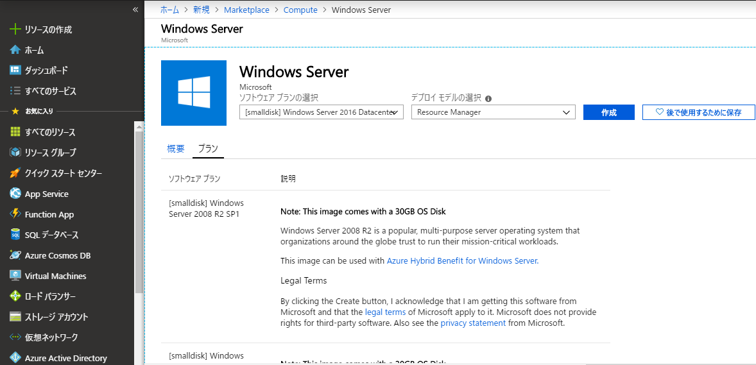
Task: Select the プラン tab
Action: 209,149
